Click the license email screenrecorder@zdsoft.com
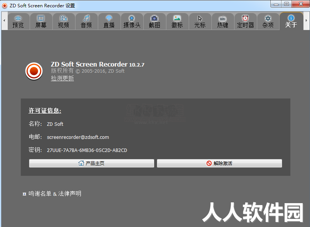Image resolution: width=310 pixels, height=227 pixels. [78, 137]
